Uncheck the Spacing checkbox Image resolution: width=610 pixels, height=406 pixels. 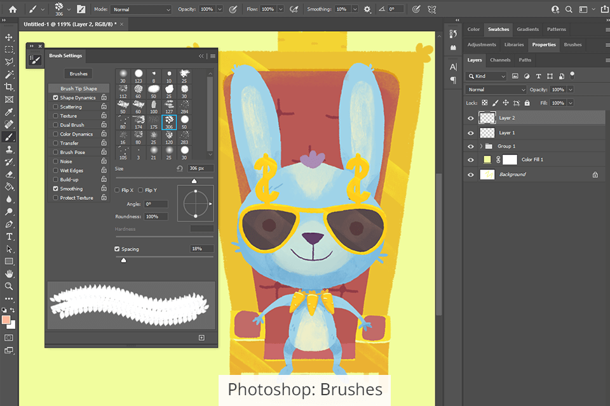pyautogui.click(x=117, y=249)
